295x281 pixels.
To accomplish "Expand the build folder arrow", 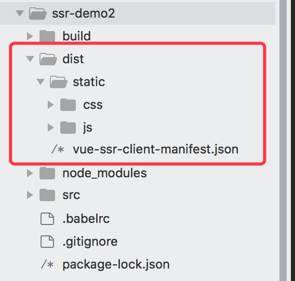I will tap(30, 36).
